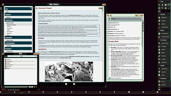Open the Modules library entry
Image resolution: width=171 pixels, height=96 pixels.
pos(164,18)
